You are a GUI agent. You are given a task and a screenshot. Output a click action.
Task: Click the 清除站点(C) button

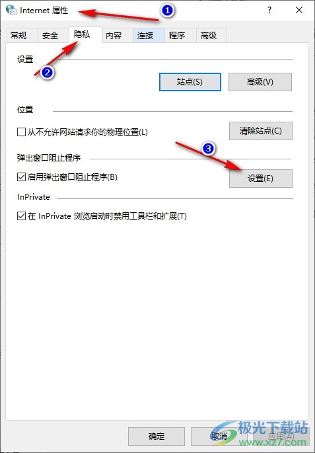click(x=260, y=131)
